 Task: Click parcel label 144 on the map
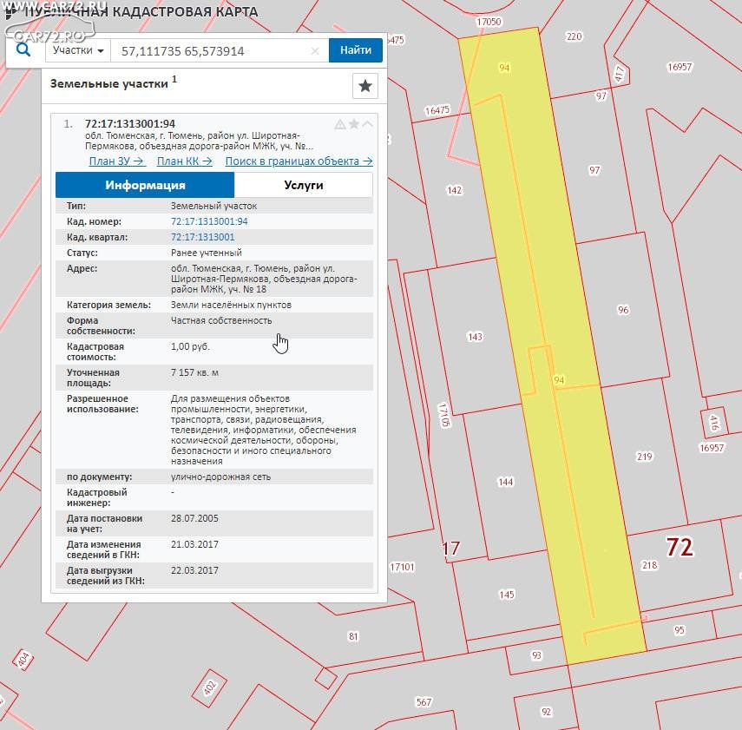point(505,482)
